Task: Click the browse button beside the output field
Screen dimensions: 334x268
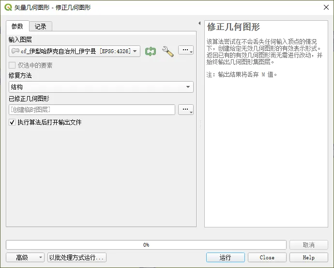Action: click(x=186, y=110)
